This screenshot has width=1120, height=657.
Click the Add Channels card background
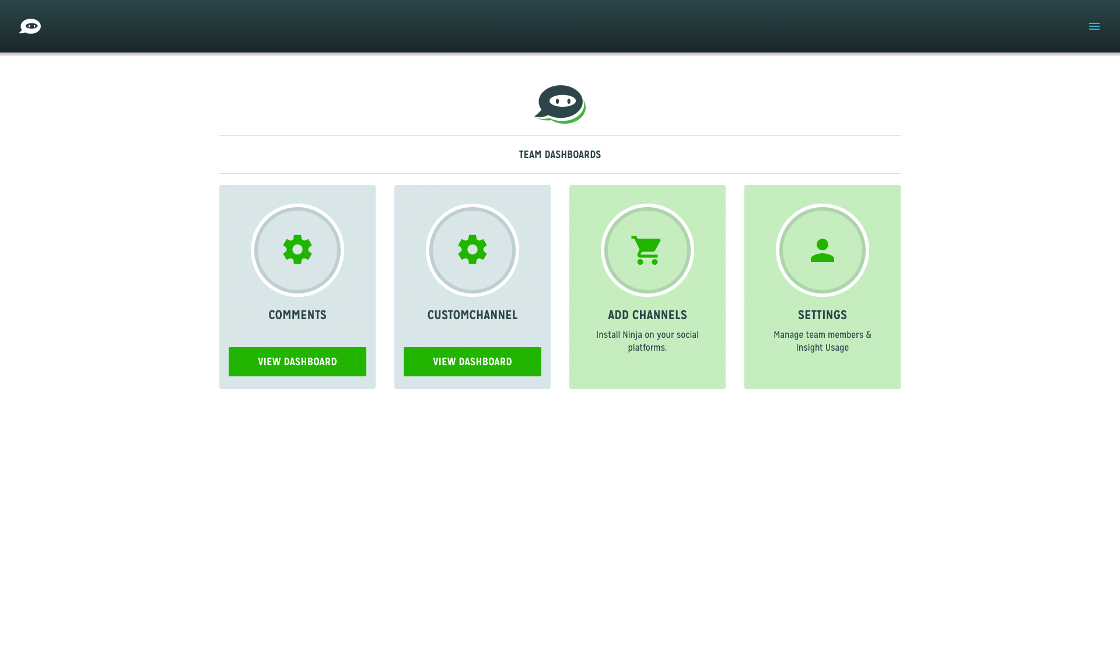pos(647,372)
